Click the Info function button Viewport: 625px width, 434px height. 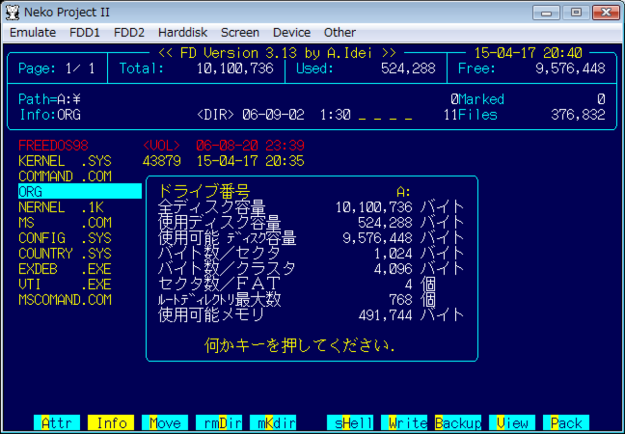click(x=111, y=422)
